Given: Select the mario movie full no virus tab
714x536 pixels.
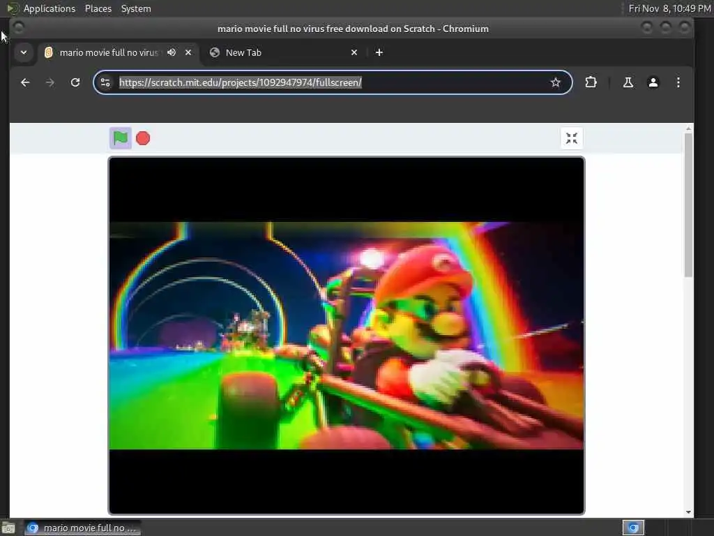Looking at the screenshot, I should [x=119, y=52].
